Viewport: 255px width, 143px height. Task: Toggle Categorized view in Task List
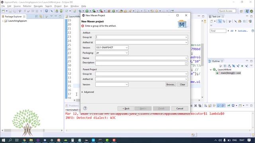(x=220, y=21)
